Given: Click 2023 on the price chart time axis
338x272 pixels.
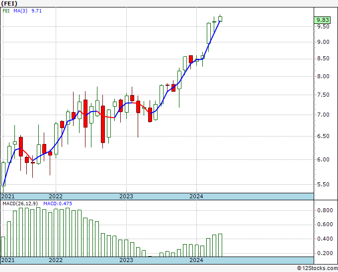Looking at the screenshot, I should pos(126,196).
